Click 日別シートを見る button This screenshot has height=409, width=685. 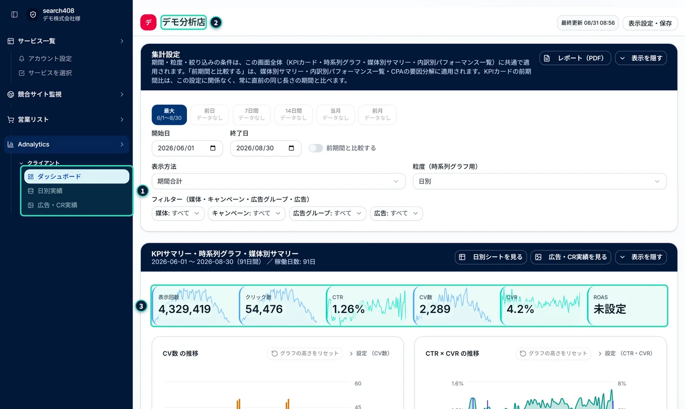pos(491,257)
